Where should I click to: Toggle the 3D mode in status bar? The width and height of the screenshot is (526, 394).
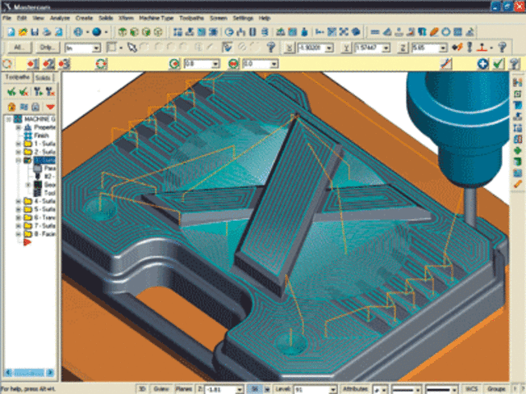[x=142, y=389]
